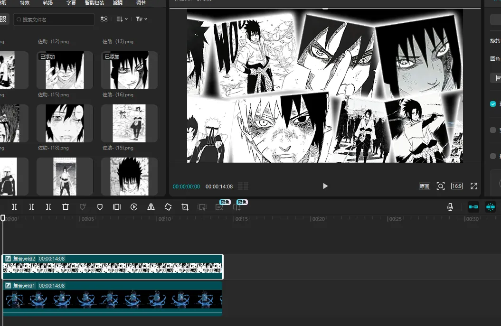Image resolution: width=501 pixels, height=326 pixels.
Task: Click the 00:15 mark on timeline ruler
Action: (241, 219)
